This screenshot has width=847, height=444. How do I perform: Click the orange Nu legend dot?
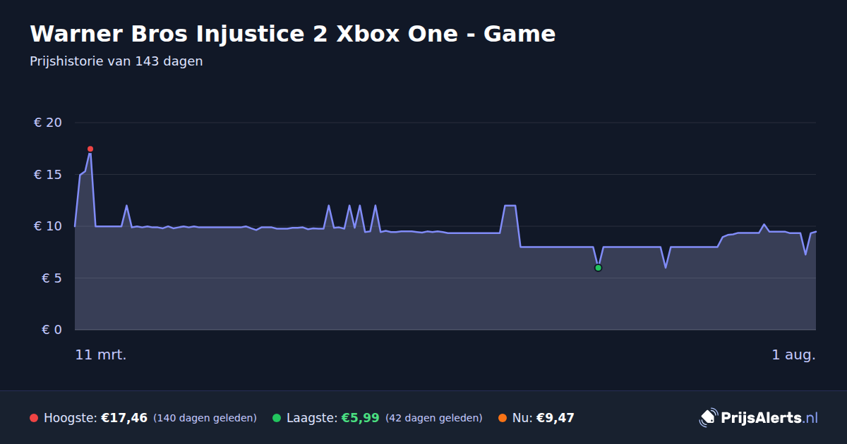coord(503,418)
